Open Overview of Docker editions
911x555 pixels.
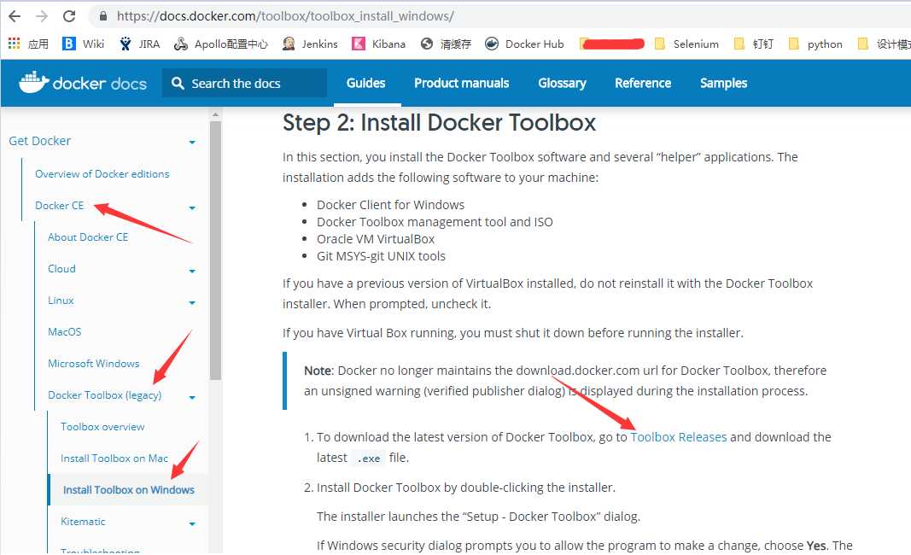click(102, 174)
